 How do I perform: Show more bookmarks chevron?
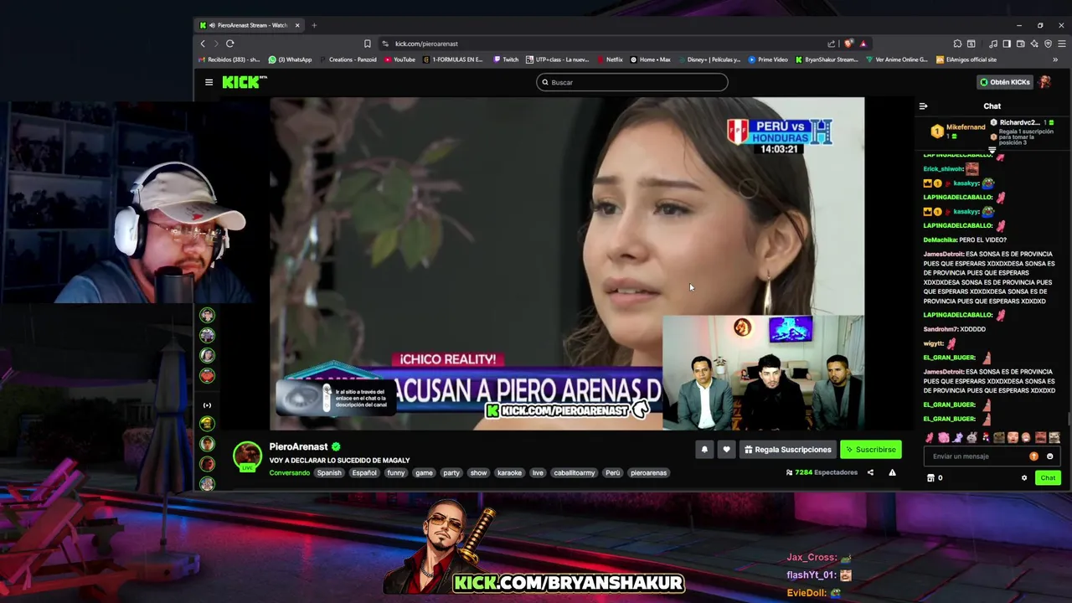1055,59
